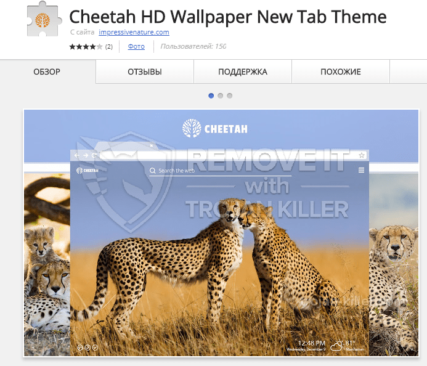Open the impressivenature.com link
The height and width of the screenshot is (366, 427).
point(134,32)
